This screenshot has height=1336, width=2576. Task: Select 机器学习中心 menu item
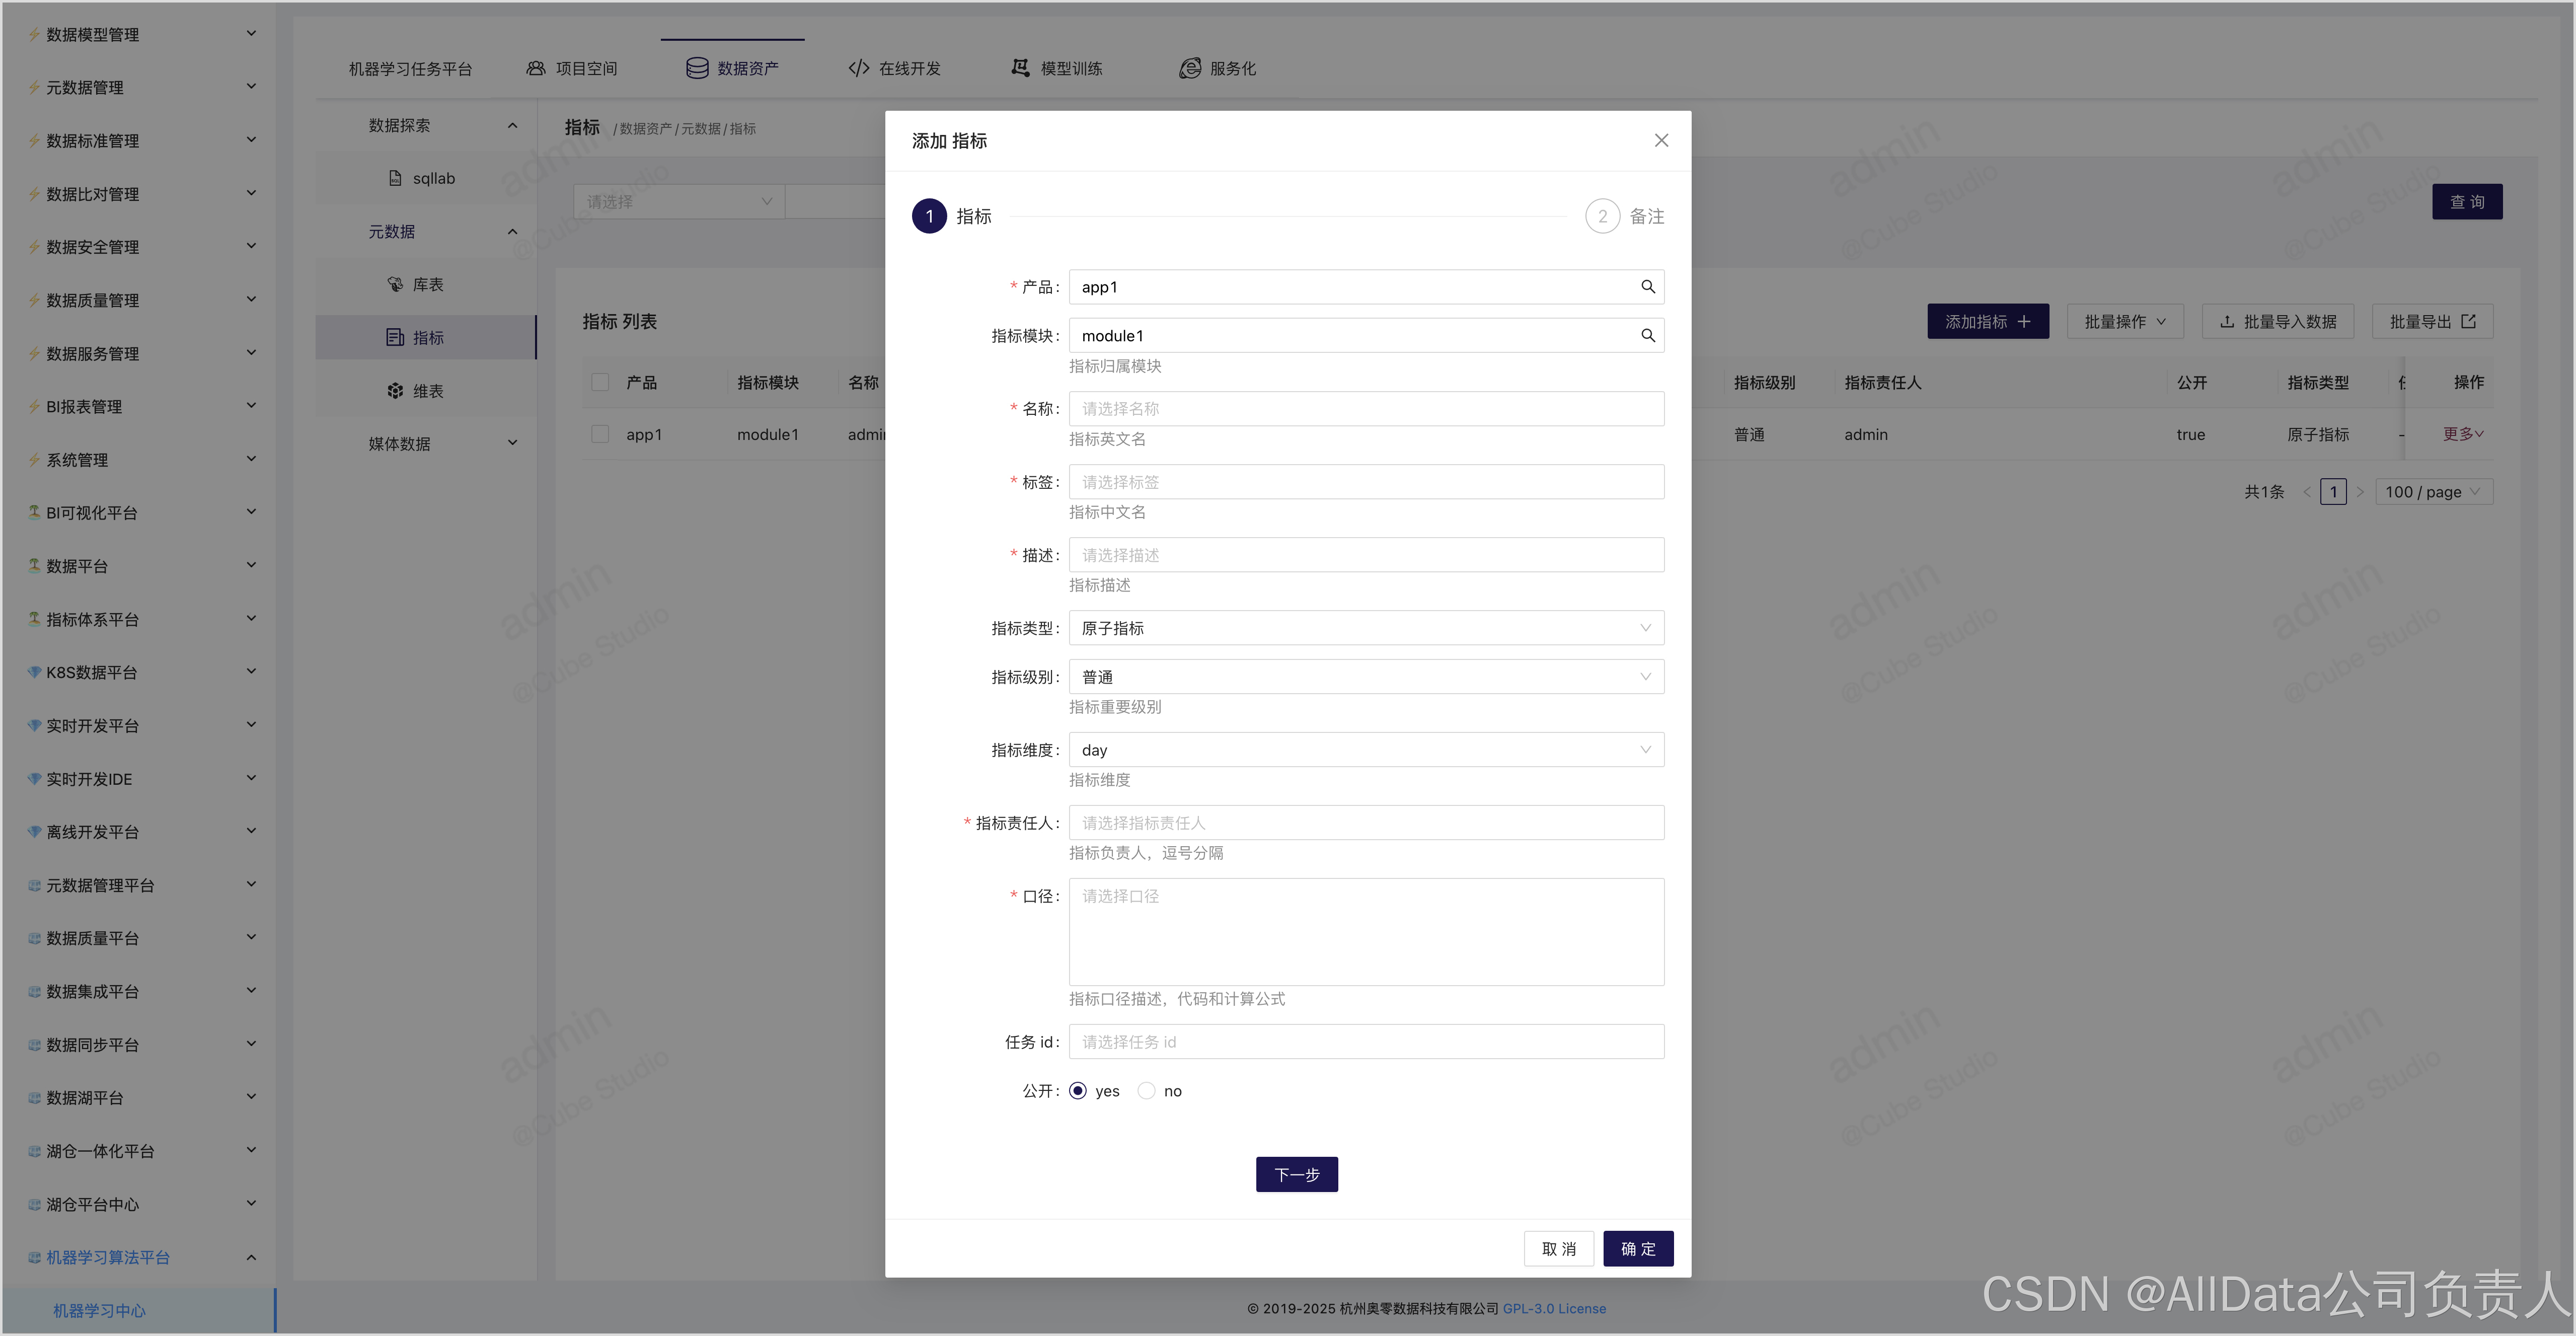[139, 1310]
